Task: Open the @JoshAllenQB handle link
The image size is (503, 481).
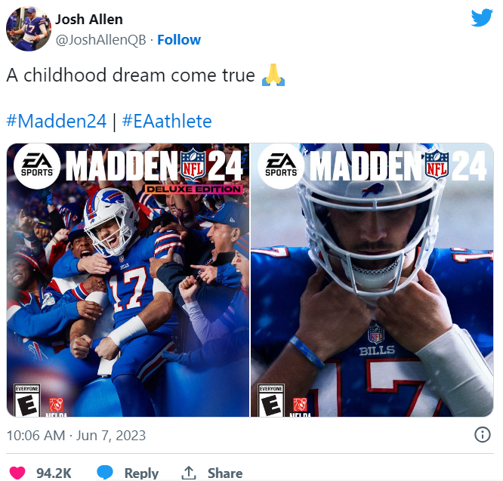Action: tap(100, 39)
